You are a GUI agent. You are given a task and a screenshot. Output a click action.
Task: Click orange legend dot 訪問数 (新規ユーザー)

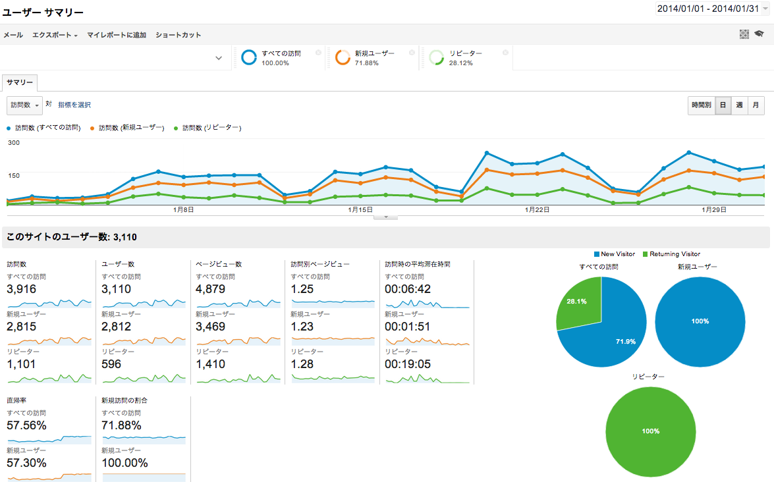coord(92,128)
